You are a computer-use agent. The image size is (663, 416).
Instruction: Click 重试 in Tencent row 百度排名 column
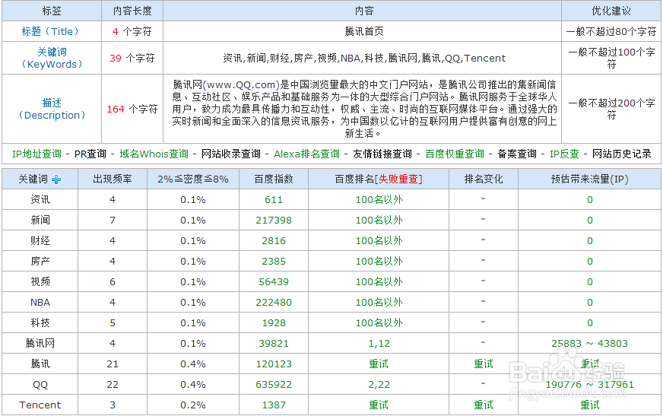[x=379, y=405]
